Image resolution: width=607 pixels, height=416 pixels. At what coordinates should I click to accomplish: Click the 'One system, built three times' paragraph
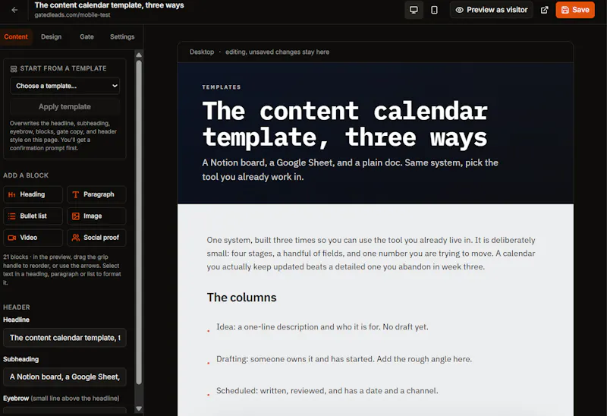pos(371,254)
